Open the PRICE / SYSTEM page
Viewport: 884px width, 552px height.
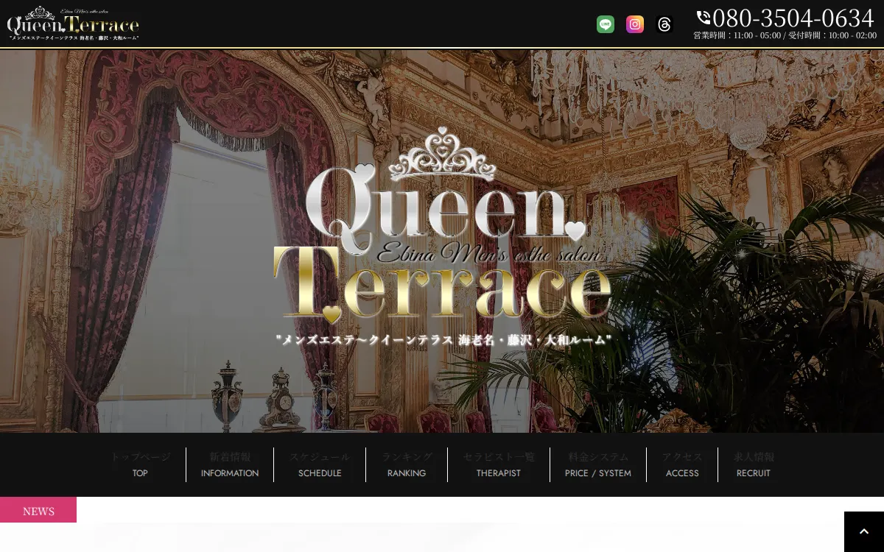tap(598, 465)
